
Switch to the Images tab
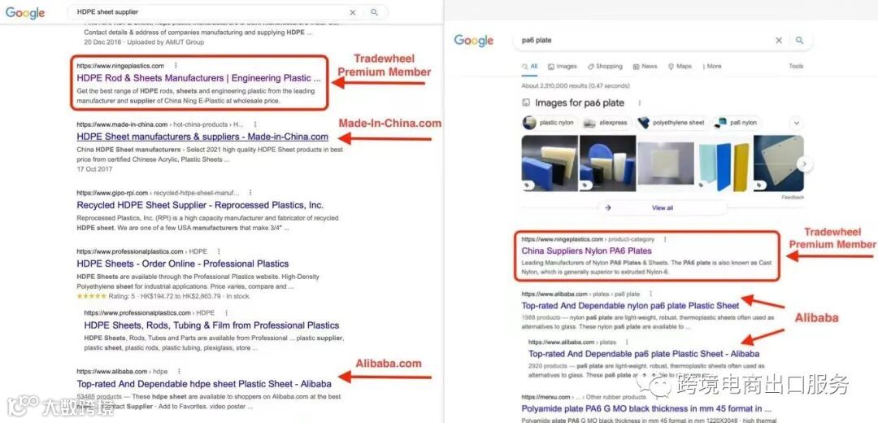(x=563, y=66)
